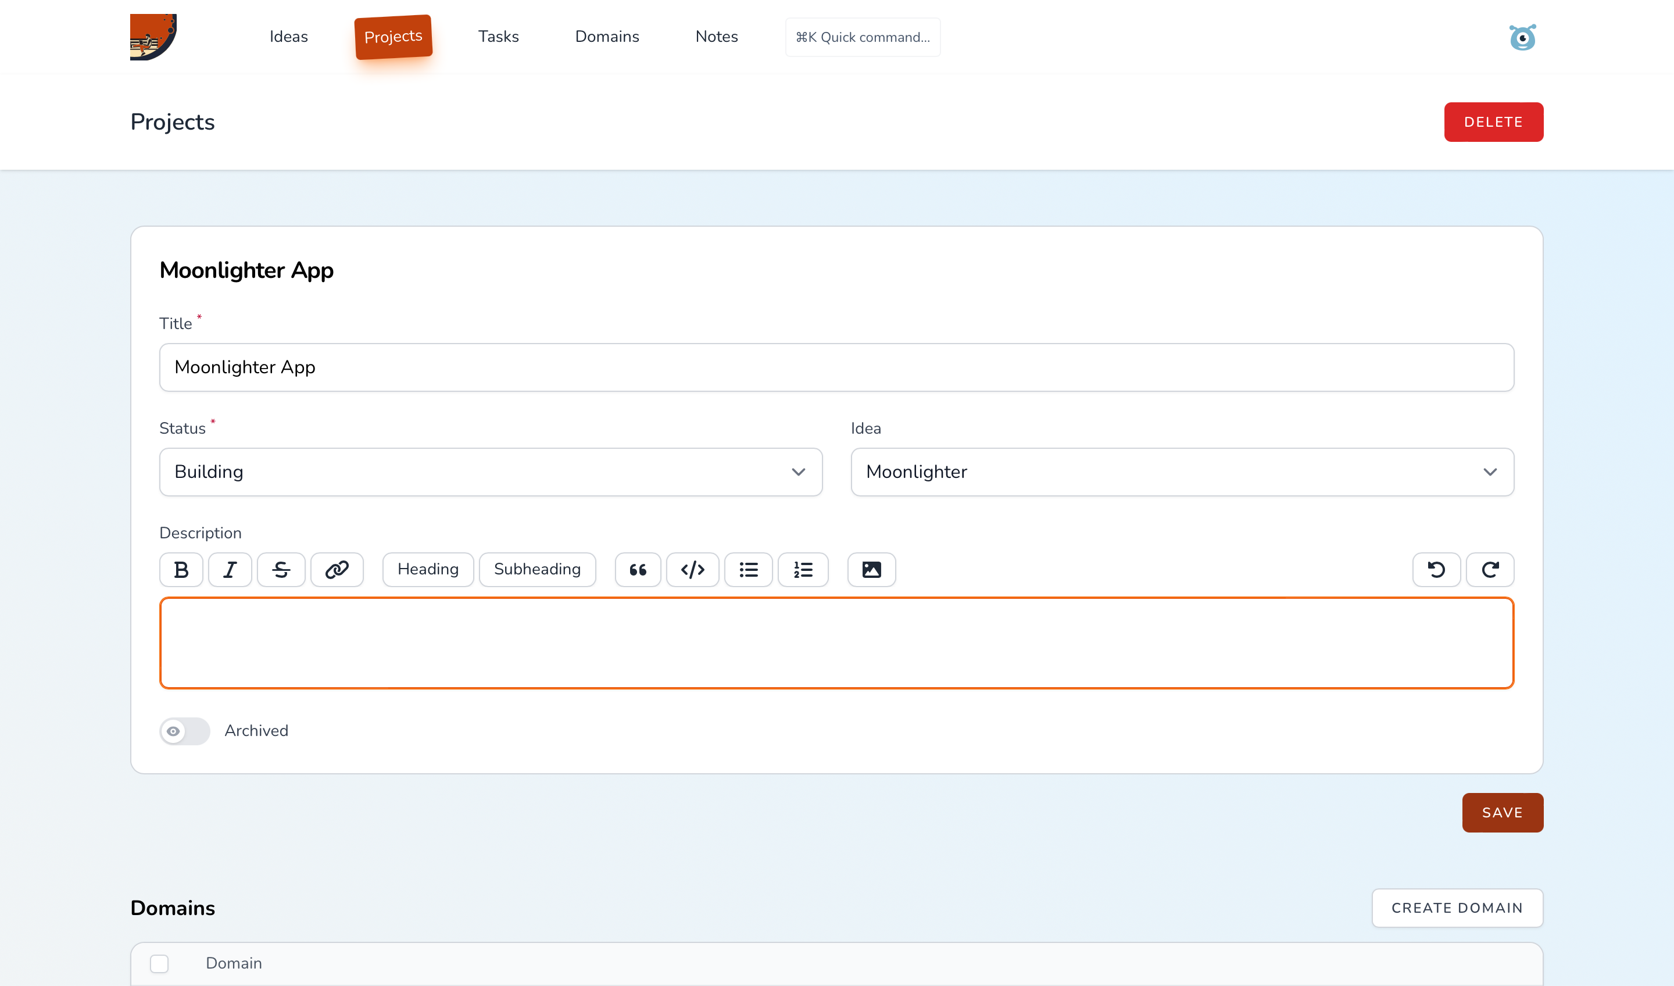Insert a link with the chain icon
Screen dimensions: 1674x986
[337, 569]
